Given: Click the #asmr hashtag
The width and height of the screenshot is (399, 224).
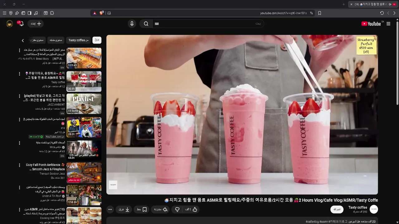Looking at the screenshot, I should tap(324, 222).
